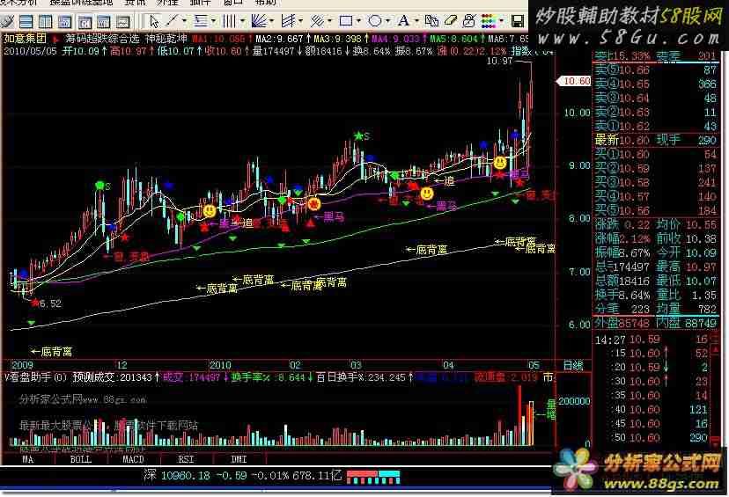Switch to the BOLL indicator tab

(x=80, y=459)
